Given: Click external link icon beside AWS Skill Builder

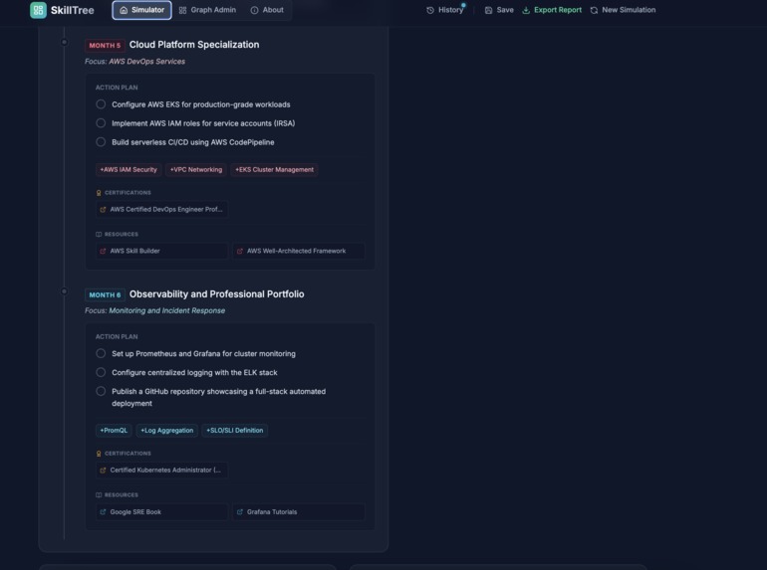Looking at the screenshot, I should [x=103, y=251].
